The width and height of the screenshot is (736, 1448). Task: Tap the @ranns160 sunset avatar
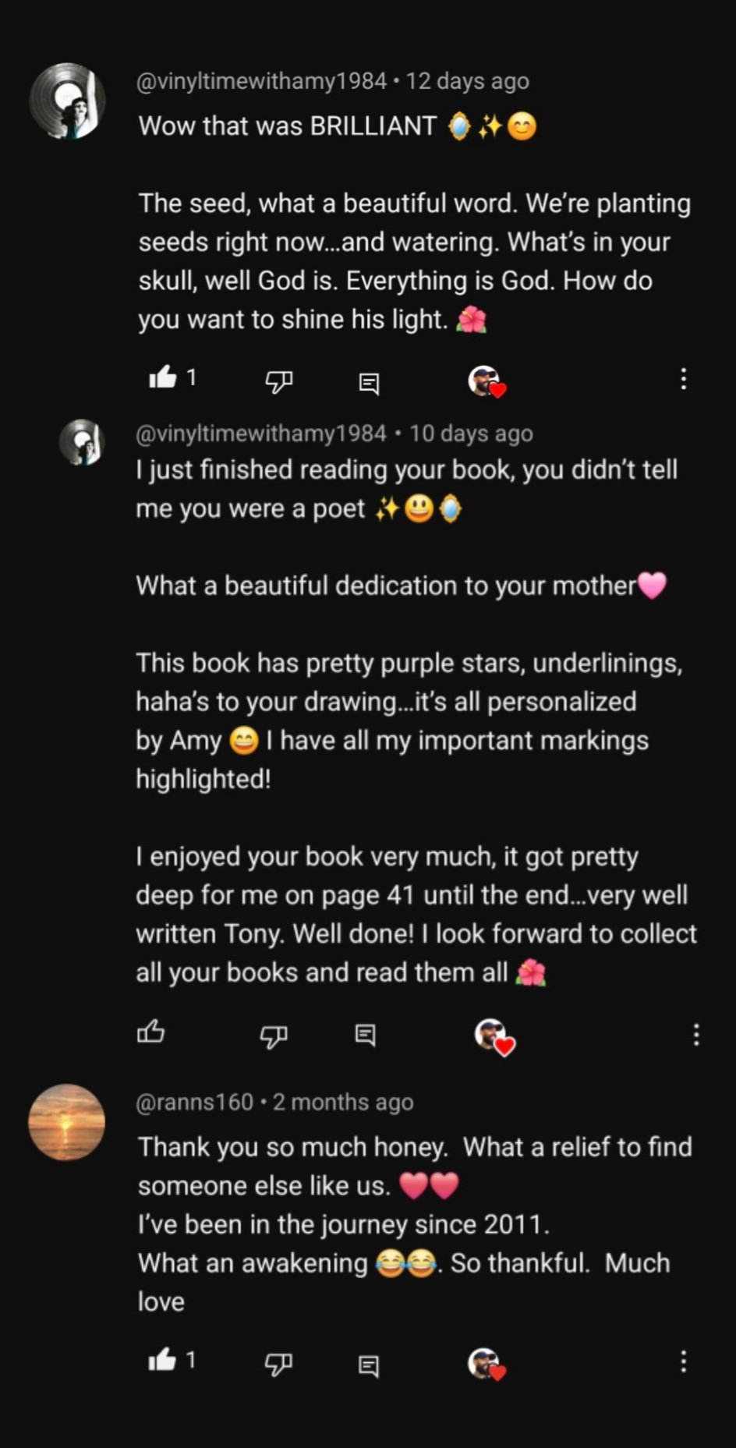(x=67, y=1121)
